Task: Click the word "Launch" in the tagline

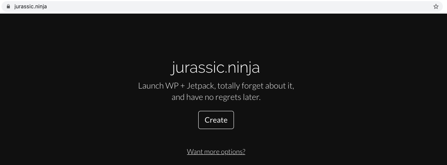Action: click(150, 86)
